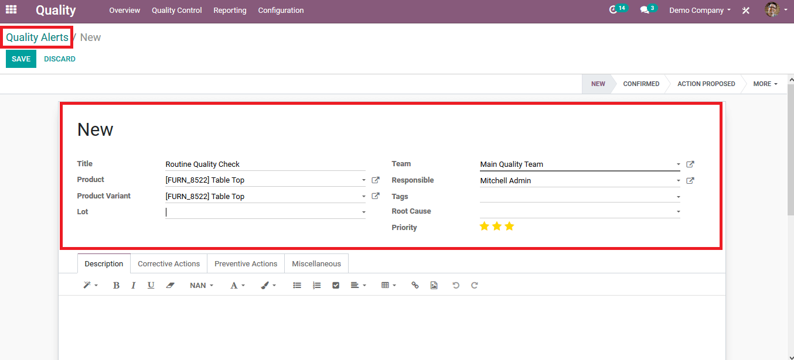Screen dimensions: 794x360
Task: Click into the description editor area
Action: (391, 327)
